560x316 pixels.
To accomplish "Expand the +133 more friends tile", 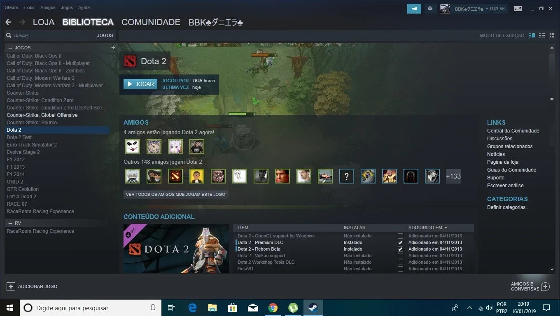I will [x=453, y=176].
